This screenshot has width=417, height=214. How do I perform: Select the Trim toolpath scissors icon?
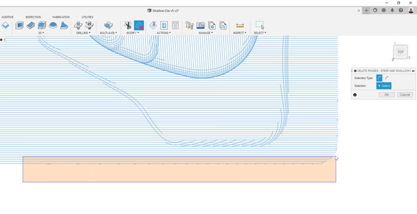pyautogui.click(x=128, y=25)
